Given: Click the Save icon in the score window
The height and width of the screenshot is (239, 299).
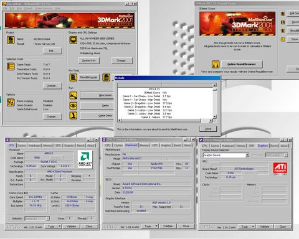Looking at the screenshot, I should tap(283, 22).
